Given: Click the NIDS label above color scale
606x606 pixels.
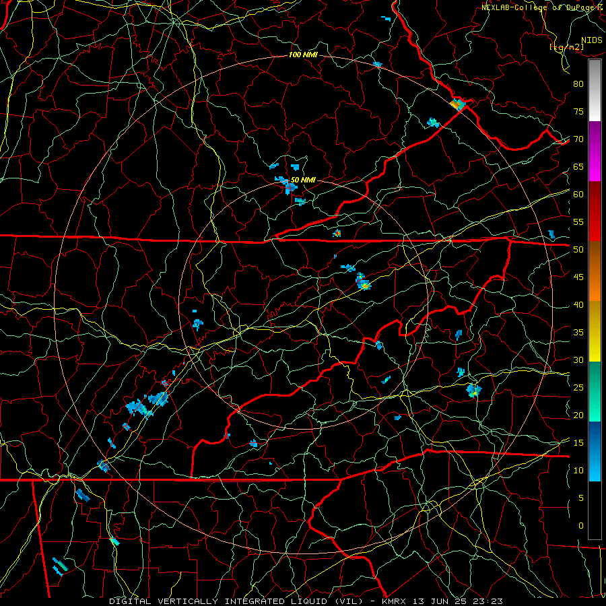Looking at the screenshot, I should (x=591, y=40).
